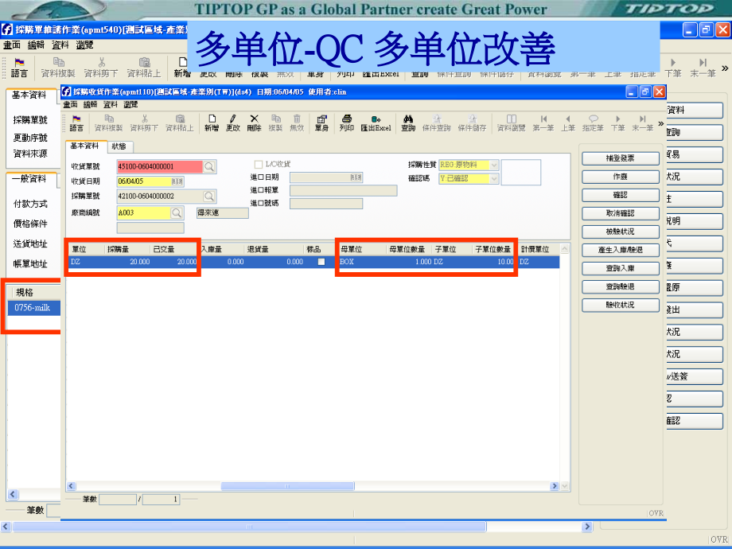Open the 瀏覽 menu
732x549 pixels.
coord(130,104)
